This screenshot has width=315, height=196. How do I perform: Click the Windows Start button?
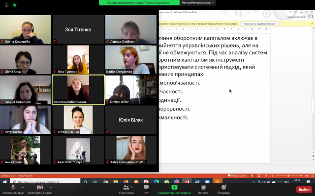[x=5, y=182]
